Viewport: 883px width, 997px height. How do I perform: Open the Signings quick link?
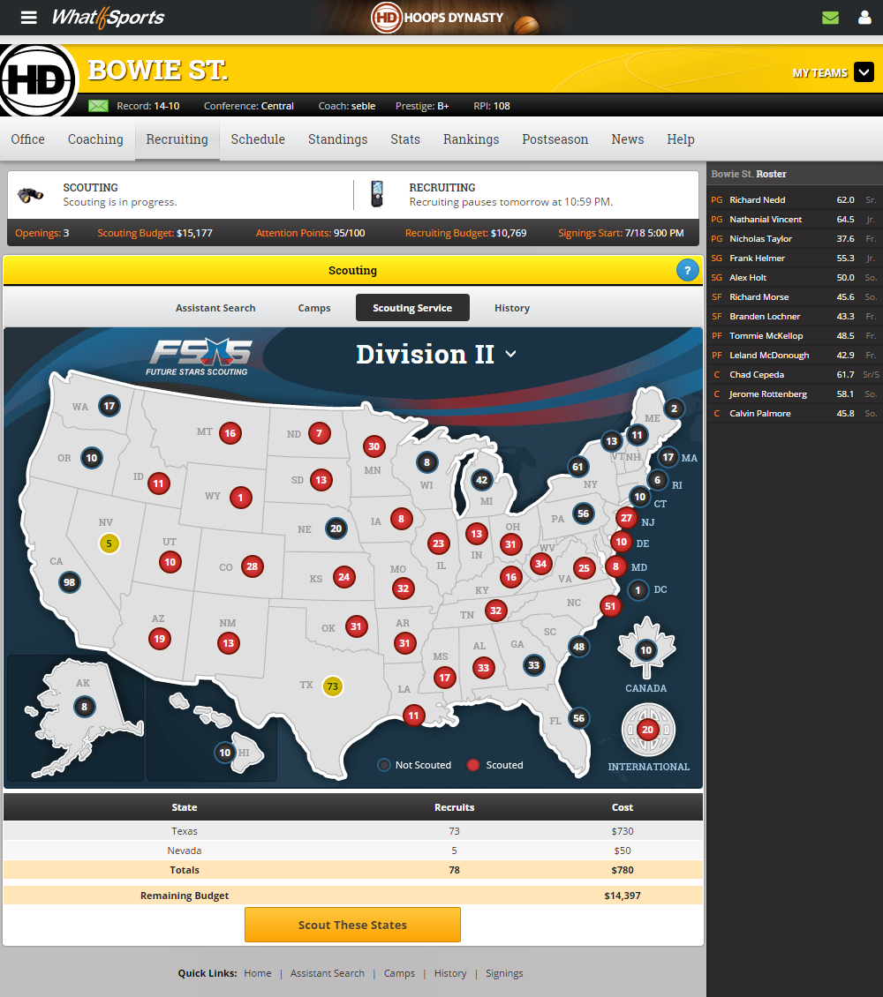[504, 973]
